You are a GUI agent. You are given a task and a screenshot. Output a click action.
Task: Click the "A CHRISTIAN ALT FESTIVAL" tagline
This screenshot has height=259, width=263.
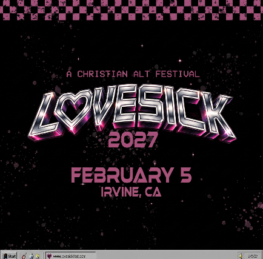133,74
